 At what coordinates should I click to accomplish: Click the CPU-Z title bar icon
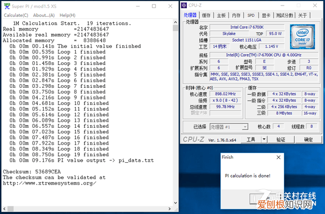coord(185,5)
